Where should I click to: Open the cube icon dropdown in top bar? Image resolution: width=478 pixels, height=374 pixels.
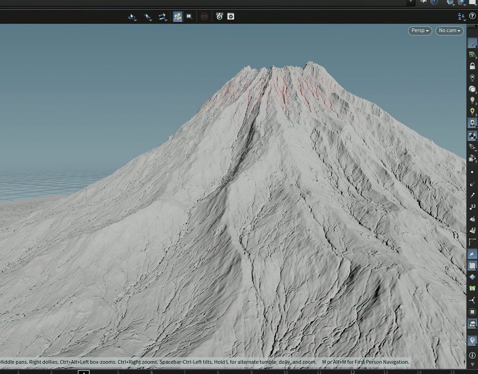pyautogui.click(x=451, y=2)
